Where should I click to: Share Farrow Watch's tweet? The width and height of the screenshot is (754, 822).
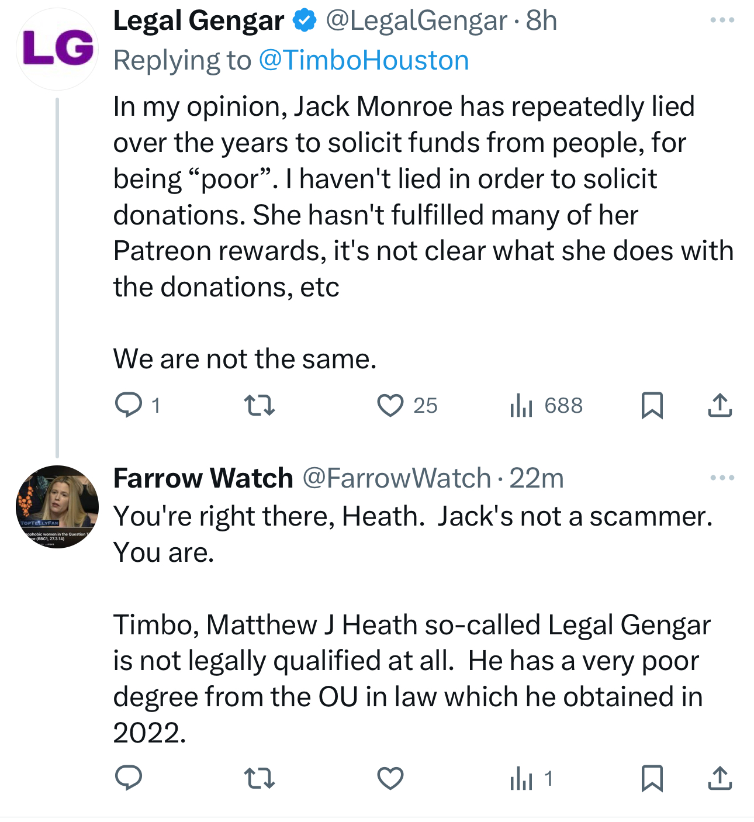point(720,778)
